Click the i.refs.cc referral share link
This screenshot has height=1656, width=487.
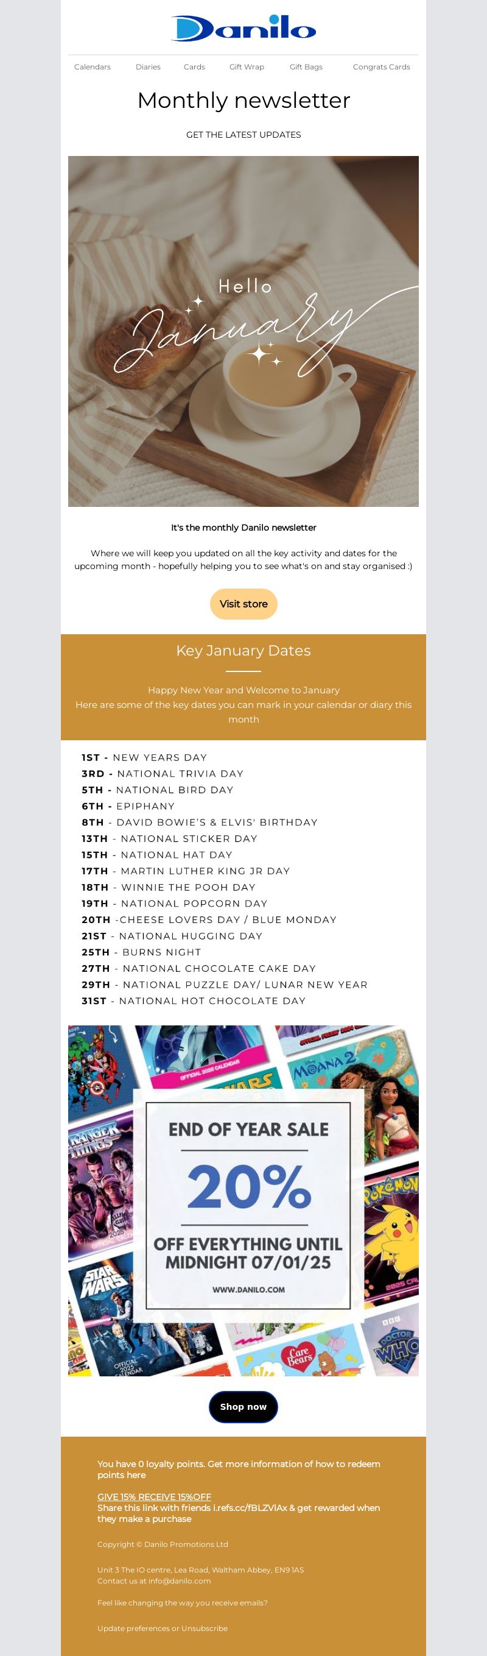(250, 1507)
